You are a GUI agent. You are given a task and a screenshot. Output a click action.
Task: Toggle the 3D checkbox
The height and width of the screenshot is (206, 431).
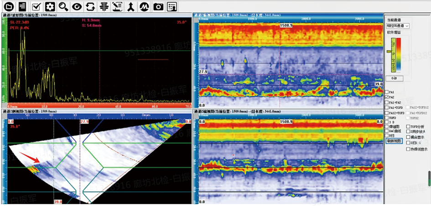pyautogui.click(x=387, y=121)
